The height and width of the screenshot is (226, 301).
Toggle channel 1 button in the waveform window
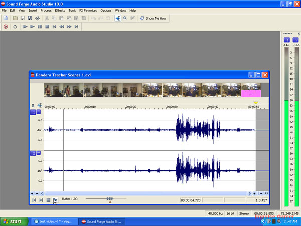point(33,112)
